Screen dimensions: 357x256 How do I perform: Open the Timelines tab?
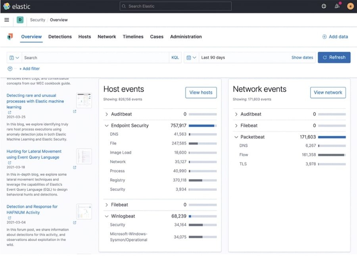[133, 36]
